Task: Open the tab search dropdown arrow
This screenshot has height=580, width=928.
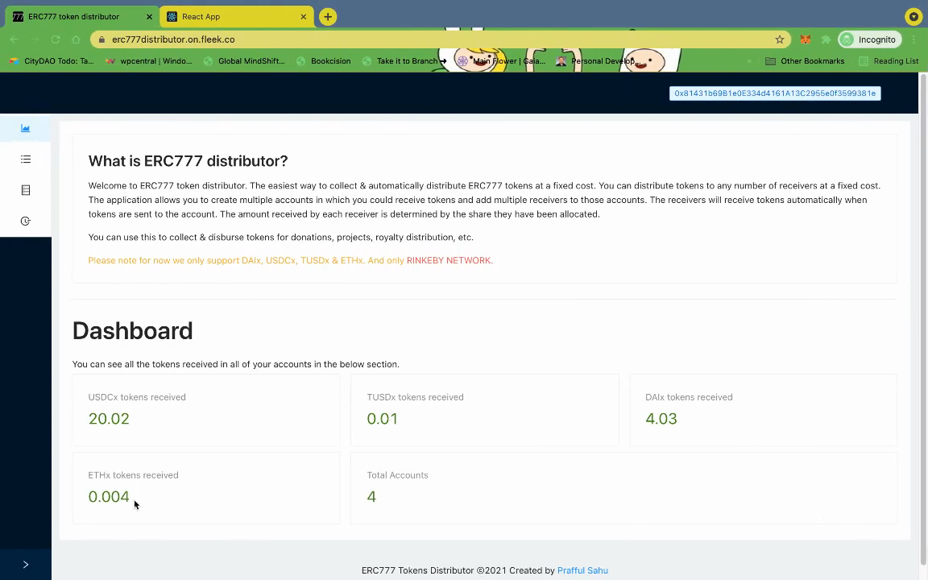Action: pos(913,17)
